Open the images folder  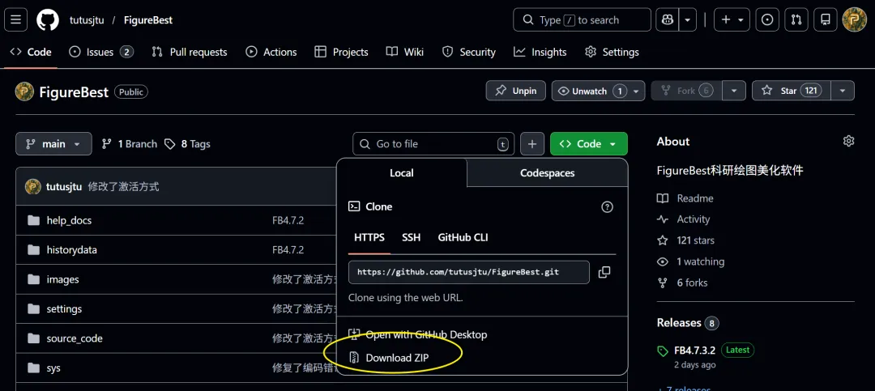click(x=63, y=279)
